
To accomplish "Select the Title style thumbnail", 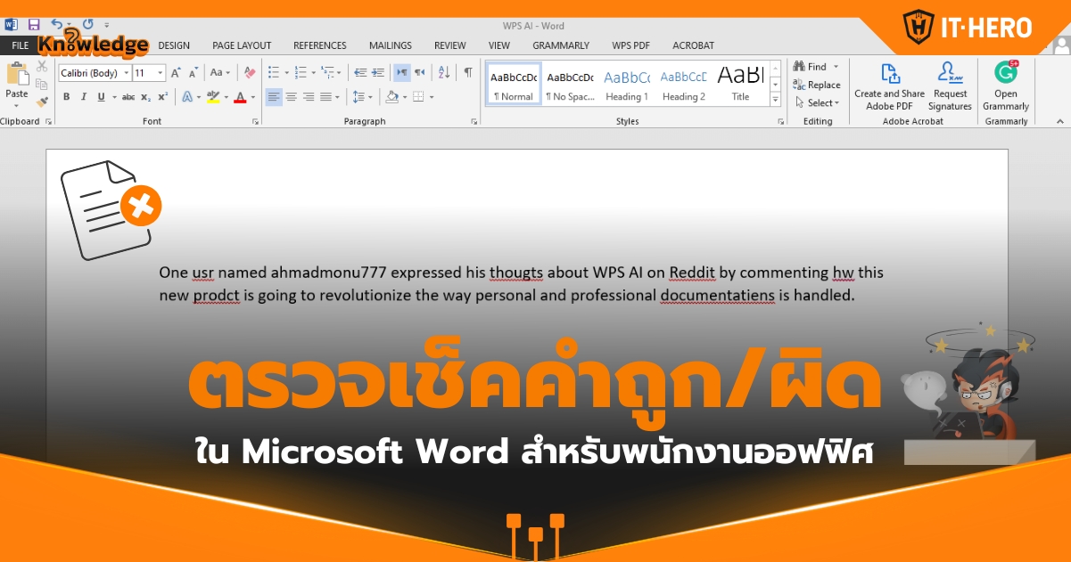I will click(740, 84).
